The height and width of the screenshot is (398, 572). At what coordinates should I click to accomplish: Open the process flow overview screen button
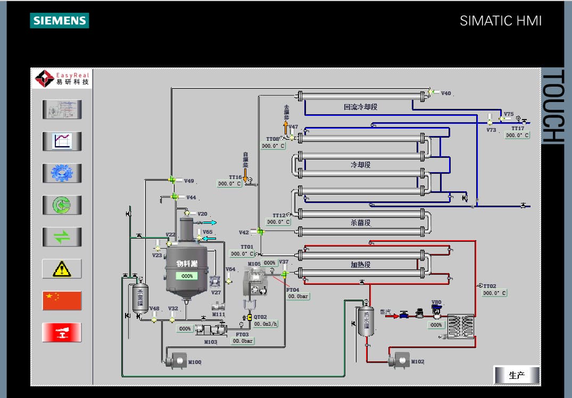pos(62,109)
